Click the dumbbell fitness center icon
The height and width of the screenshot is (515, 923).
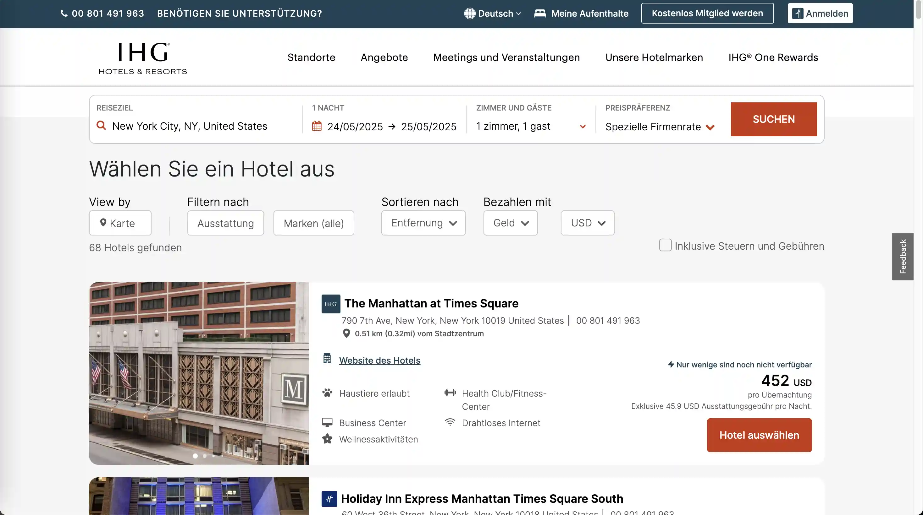450,393
